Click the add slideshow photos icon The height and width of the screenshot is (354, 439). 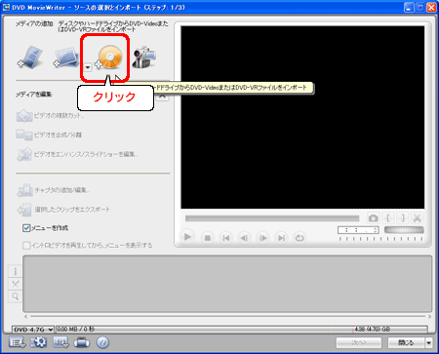coord(66,58)
